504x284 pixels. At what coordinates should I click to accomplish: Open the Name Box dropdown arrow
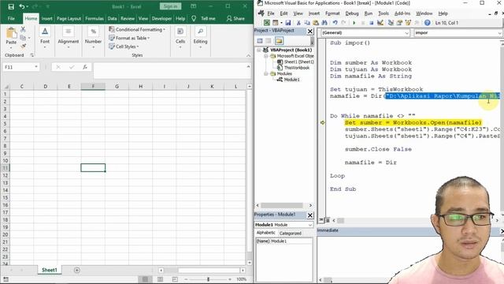[x=36, y=67]
